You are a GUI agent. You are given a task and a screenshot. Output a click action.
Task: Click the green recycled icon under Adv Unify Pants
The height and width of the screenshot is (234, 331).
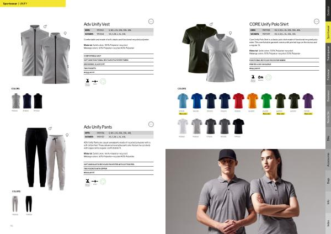click(x=103, y=182)
